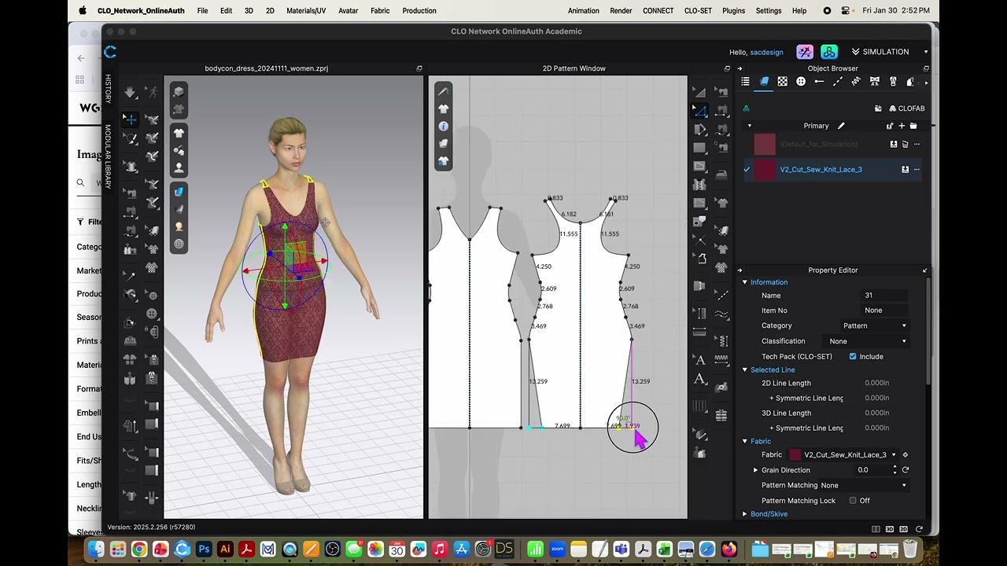
Task: Open Illustrator from the Dock
Action: click(x=225, y=549)
